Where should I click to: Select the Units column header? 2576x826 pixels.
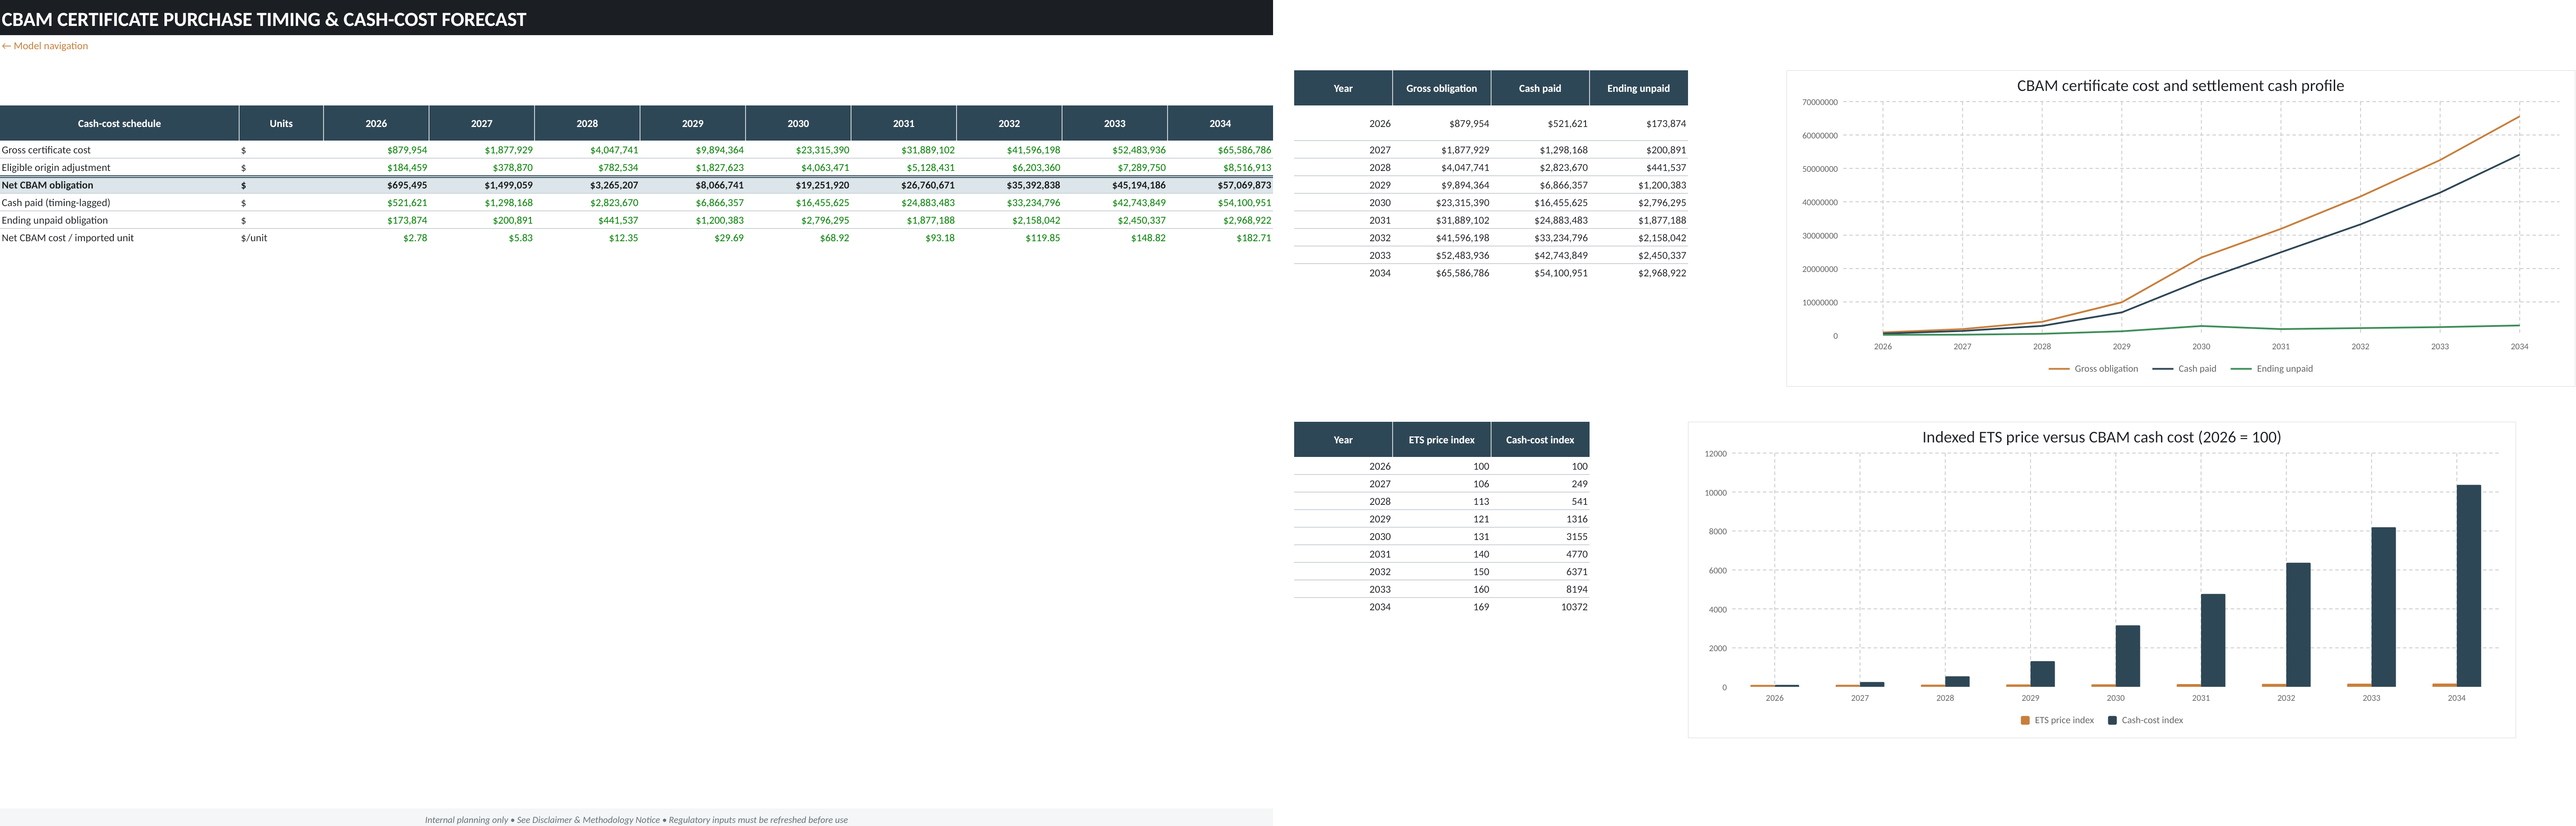click(x=281, y=123)
